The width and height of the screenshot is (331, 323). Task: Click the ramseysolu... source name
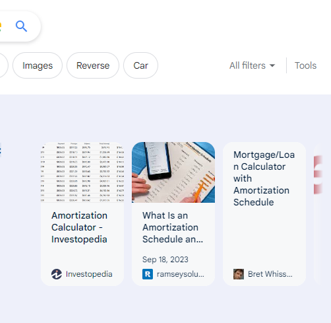point(181,274)
